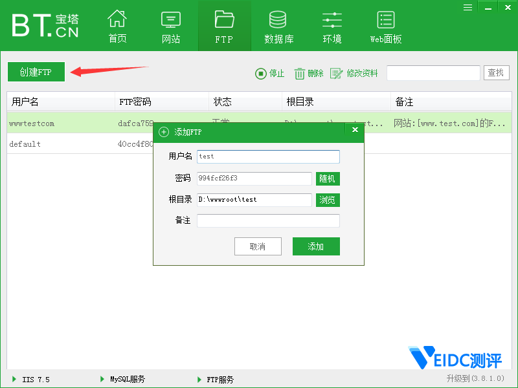Screen dimensions: 518x388
Task: Close the BT panel main window
Action: (508, 7)
